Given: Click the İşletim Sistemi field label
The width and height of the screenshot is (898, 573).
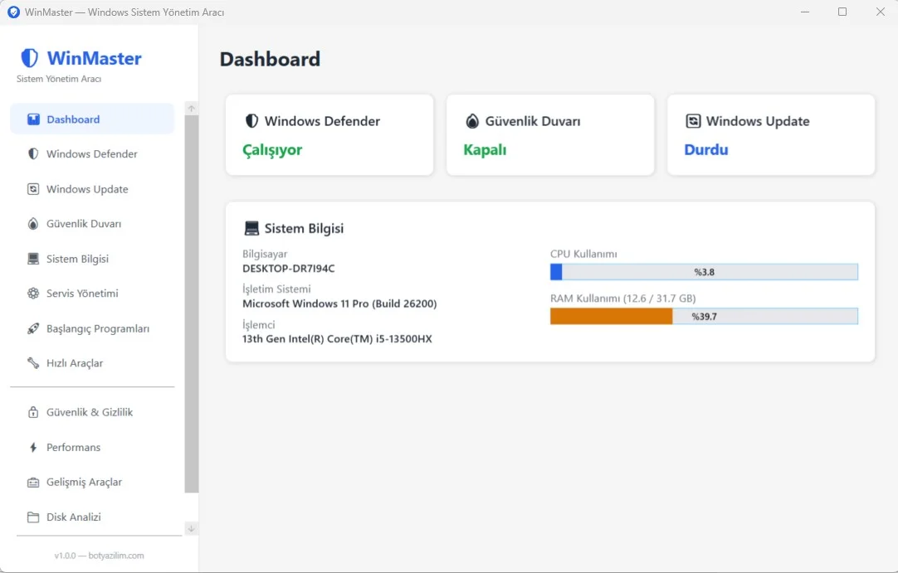Looking at the screenshot, I should pos(276,289).
